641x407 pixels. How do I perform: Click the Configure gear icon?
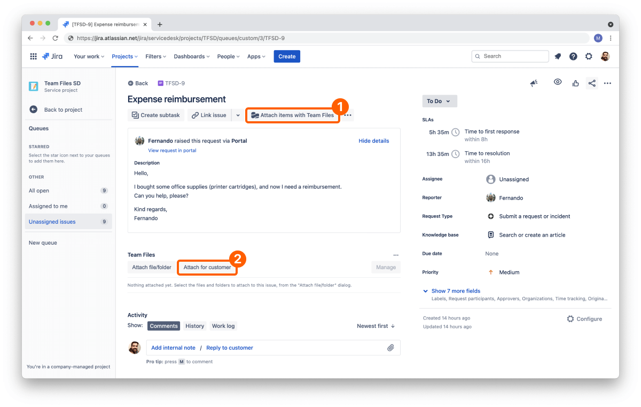click(570, 319)
